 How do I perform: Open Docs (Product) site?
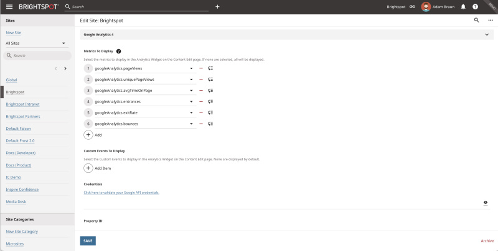(x=19, y=165)
